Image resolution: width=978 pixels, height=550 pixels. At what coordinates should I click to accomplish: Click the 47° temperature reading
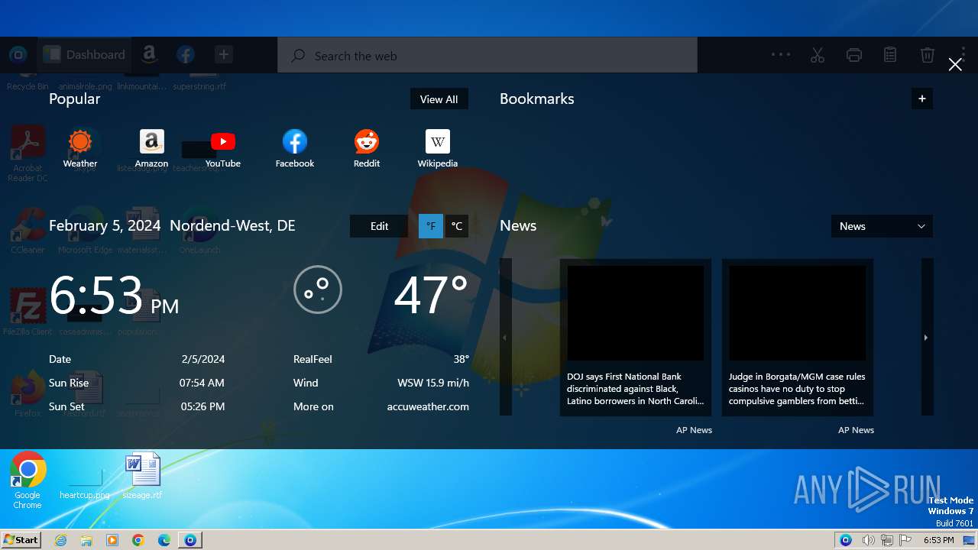431,296
